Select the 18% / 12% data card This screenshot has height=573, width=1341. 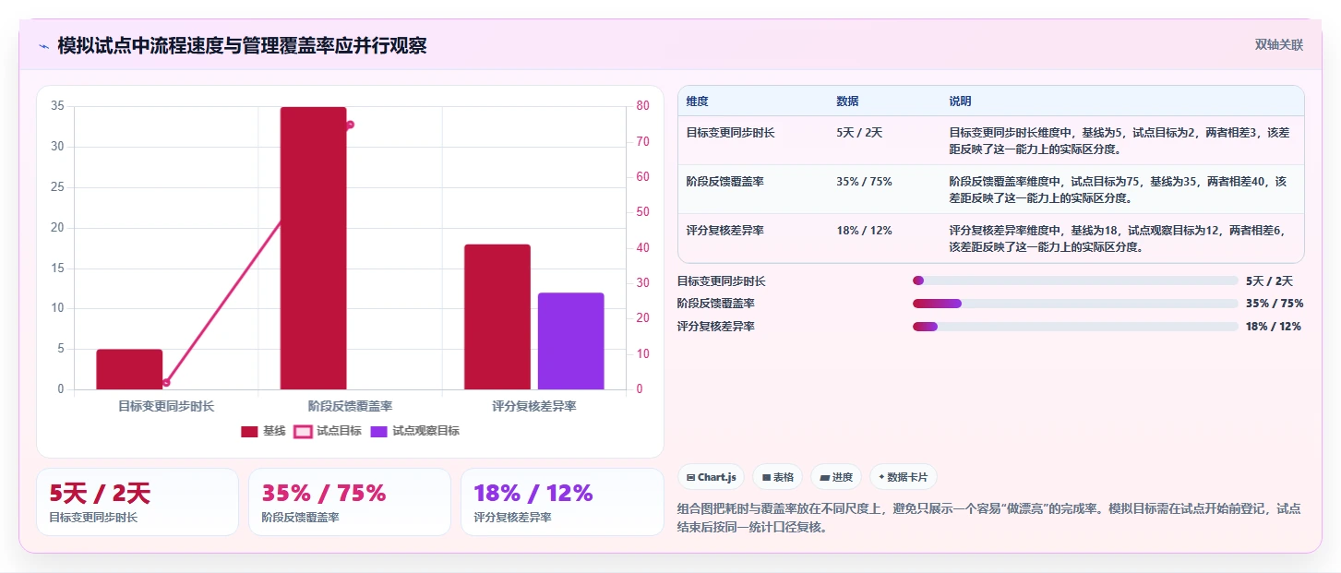tap(562, 502)
